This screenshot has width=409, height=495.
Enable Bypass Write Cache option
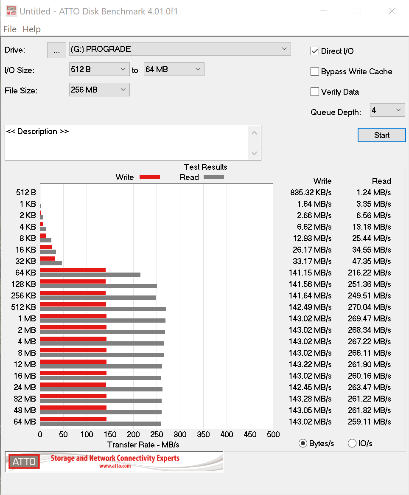coord(315,72)
